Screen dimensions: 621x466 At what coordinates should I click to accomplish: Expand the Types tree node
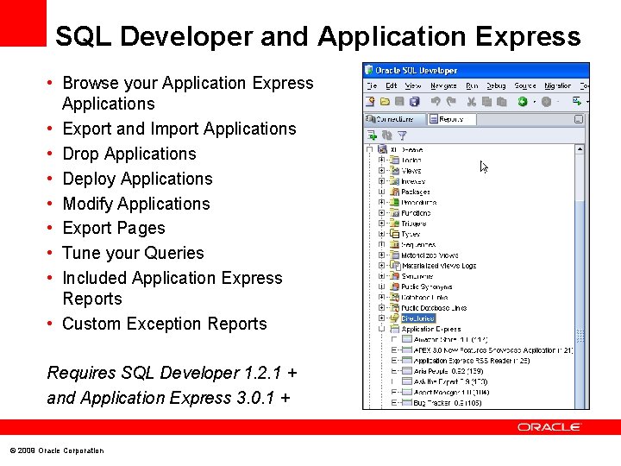(381, 234)
